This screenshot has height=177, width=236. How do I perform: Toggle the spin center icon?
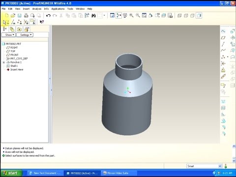click(x=118, y=16)
